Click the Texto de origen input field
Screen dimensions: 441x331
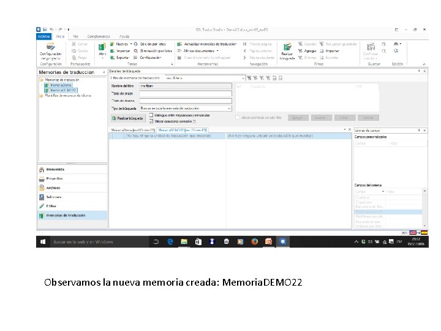(x=186, y=93)
